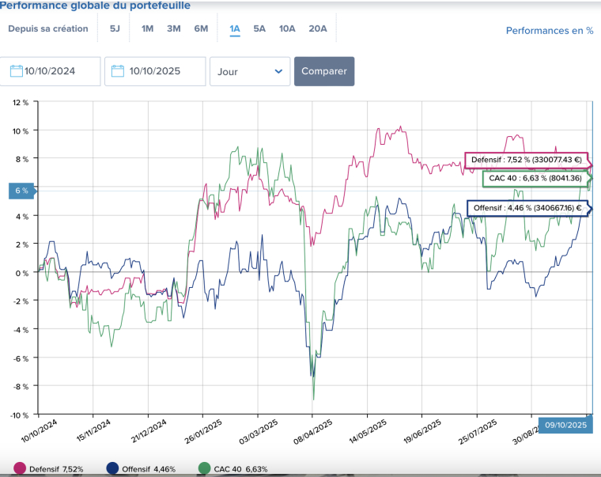The height and width of the screenshot is (477, 601).
Task: Click the end date calendar icon
Action: click(119, 71)
